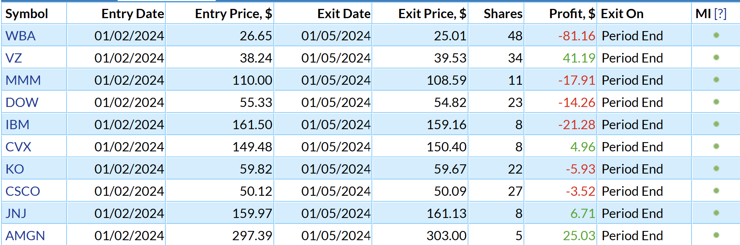Image resolution: width=740 pixels, height=245 pixels.
Task: Click the MI indicator dot for WBA
Action: [x=716, y=36]
